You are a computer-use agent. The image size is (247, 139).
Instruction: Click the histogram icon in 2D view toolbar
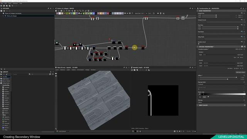(x=149, y=70)
